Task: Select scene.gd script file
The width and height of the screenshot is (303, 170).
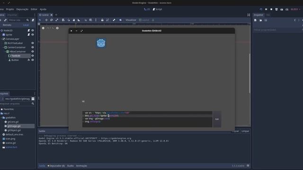Action: tap(10, 143)
